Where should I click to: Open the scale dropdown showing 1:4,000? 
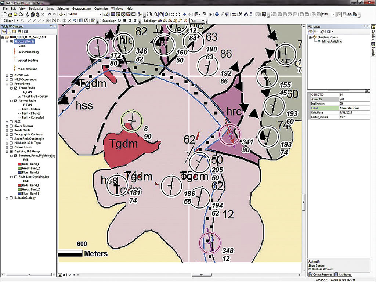(100, 14)
